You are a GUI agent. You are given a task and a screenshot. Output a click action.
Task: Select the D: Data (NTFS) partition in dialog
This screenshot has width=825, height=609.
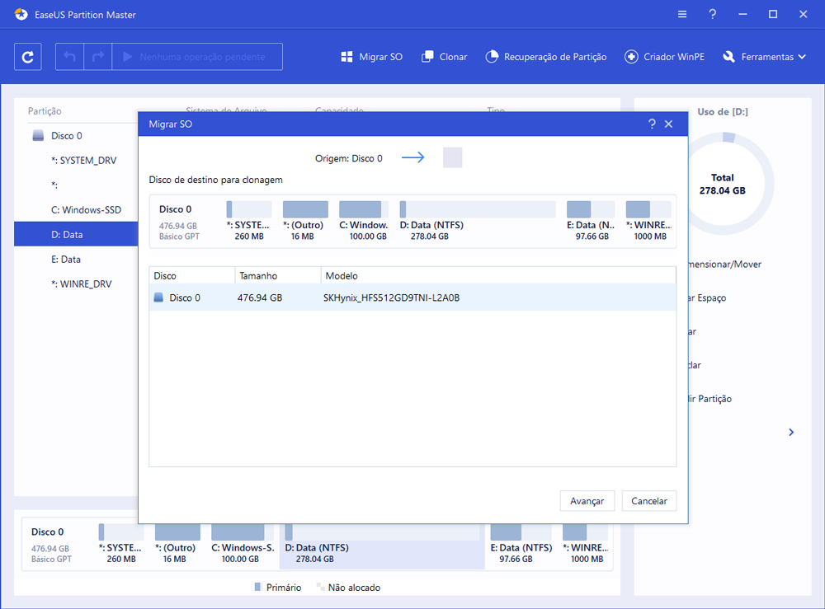(477, 221)
